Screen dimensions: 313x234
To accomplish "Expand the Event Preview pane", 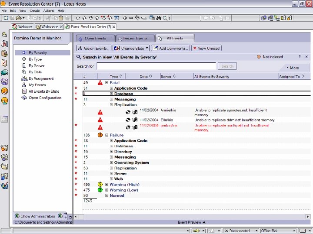I will pos(192,222).
